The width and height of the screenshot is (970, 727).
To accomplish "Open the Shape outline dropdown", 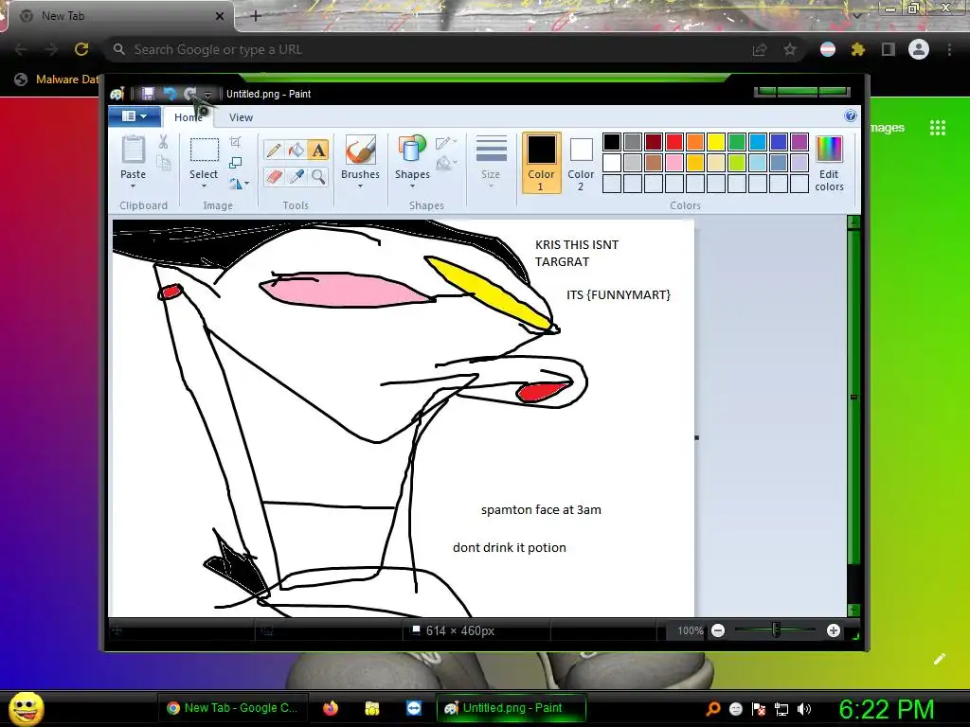I will (446, 143).
